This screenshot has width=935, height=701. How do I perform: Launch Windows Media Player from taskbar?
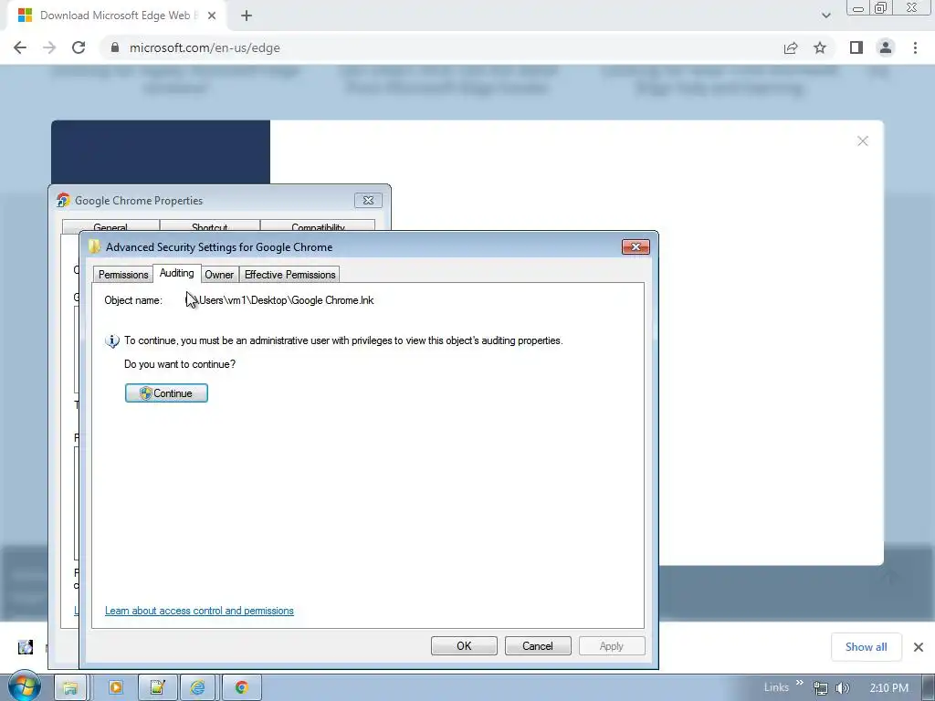pos(116,687)
